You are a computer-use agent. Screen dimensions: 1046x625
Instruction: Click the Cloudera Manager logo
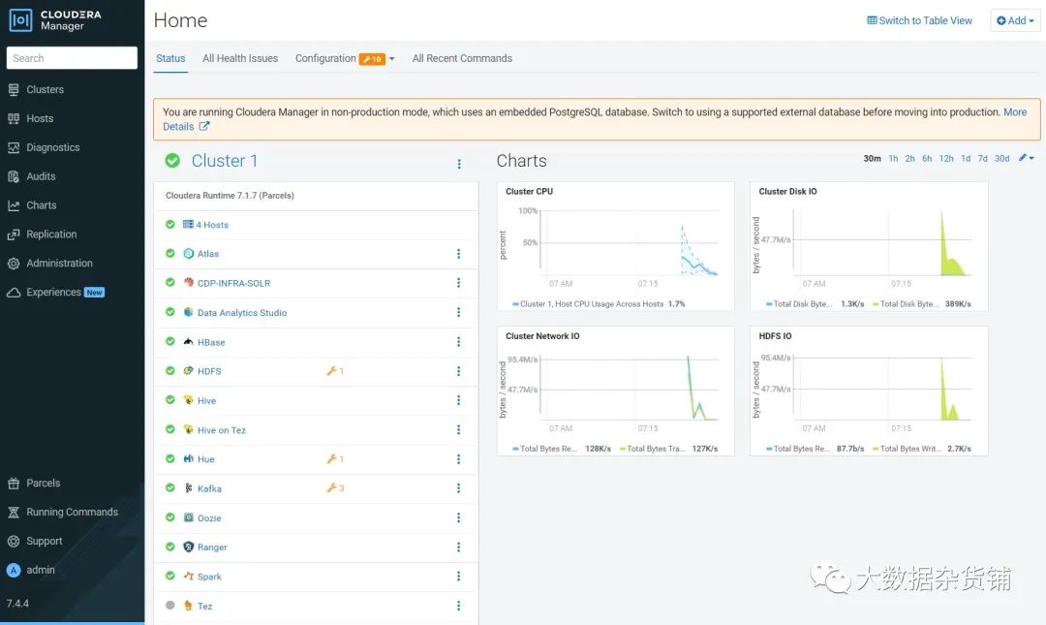point(55,20)
